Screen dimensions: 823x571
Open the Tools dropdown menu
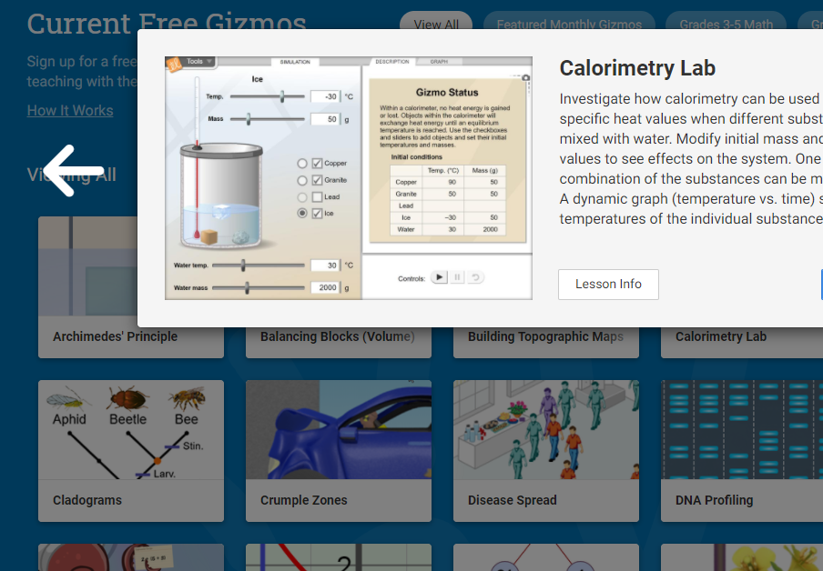199,61
